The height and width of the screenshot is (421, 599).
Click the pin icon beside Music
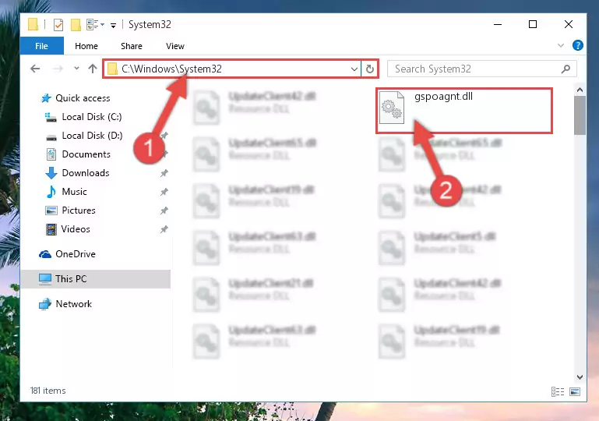coord(164,192)
